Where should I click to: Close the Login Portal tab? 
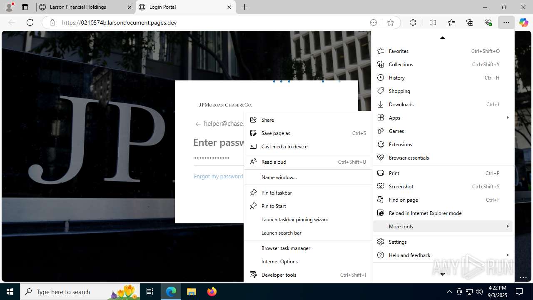pos(229,7)
